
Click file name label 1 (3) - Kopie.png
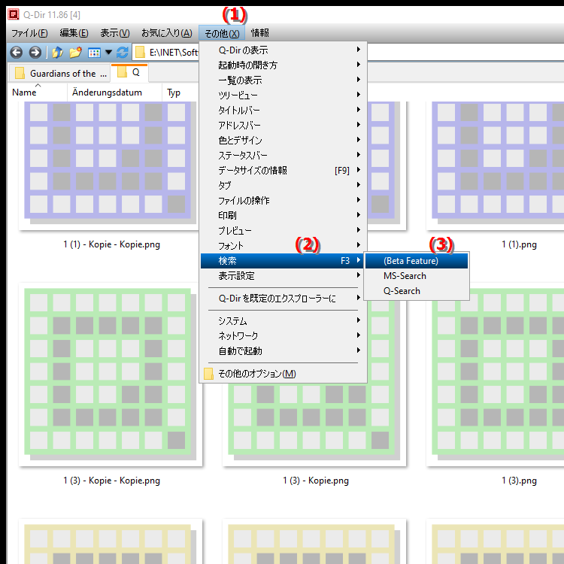[x=315, y=481]
